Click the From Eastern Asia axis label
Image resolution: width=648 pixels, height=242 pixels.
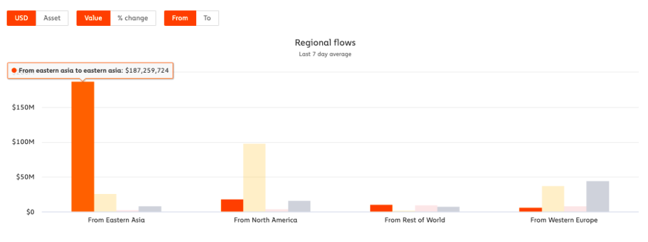[116, 220]
